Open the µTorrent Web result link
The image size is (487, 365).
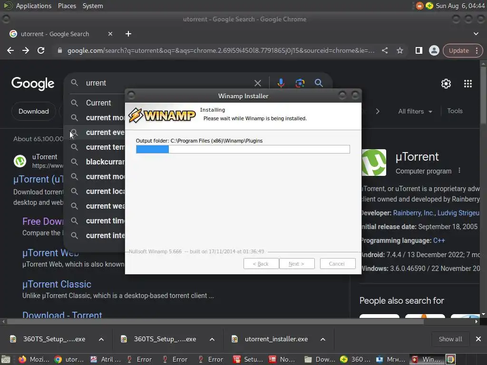click(x=50, y=253)
